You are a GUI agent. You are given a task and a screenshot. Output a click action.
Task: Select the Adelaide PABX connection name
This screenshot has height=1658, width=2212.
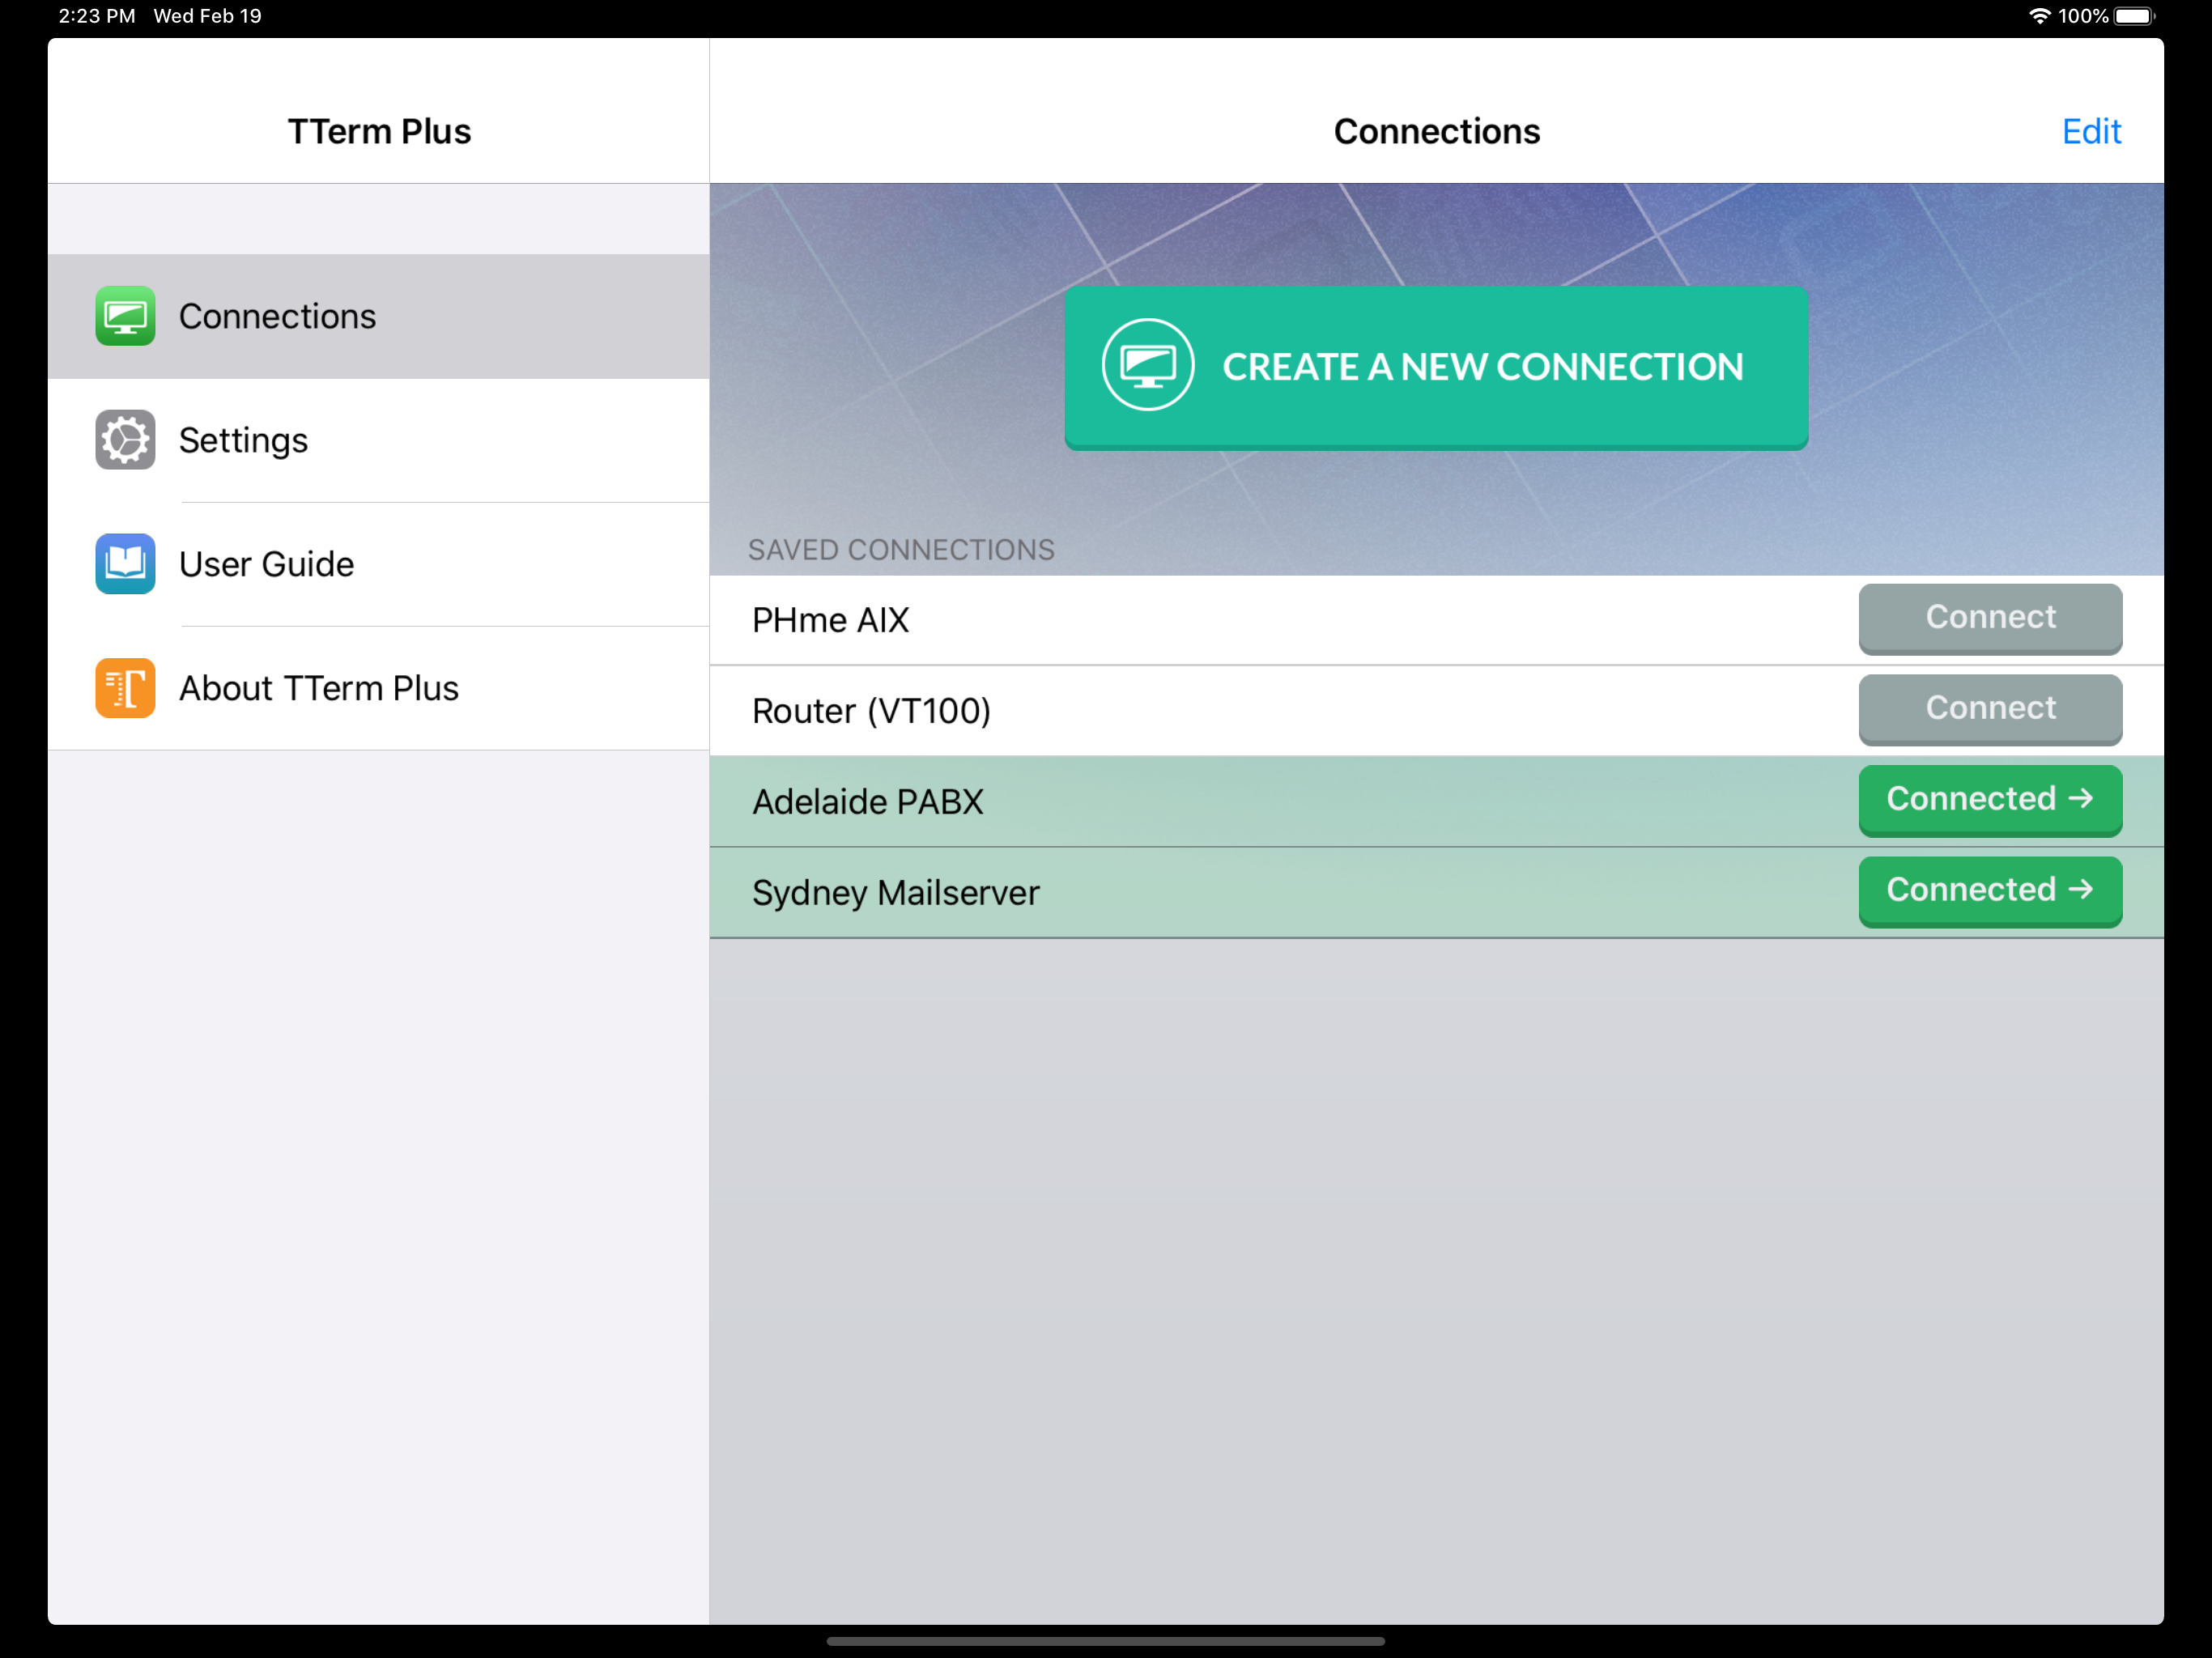point(868,802)
